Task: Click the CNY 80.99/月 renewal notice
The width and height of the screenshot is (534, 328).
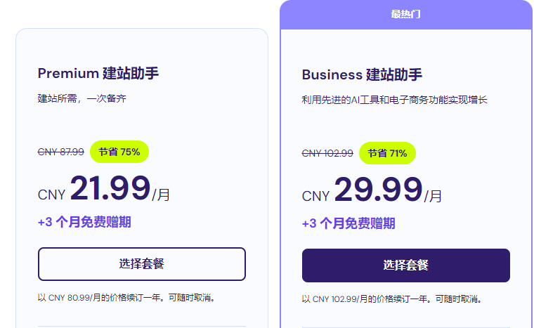Action: [126, 297]
